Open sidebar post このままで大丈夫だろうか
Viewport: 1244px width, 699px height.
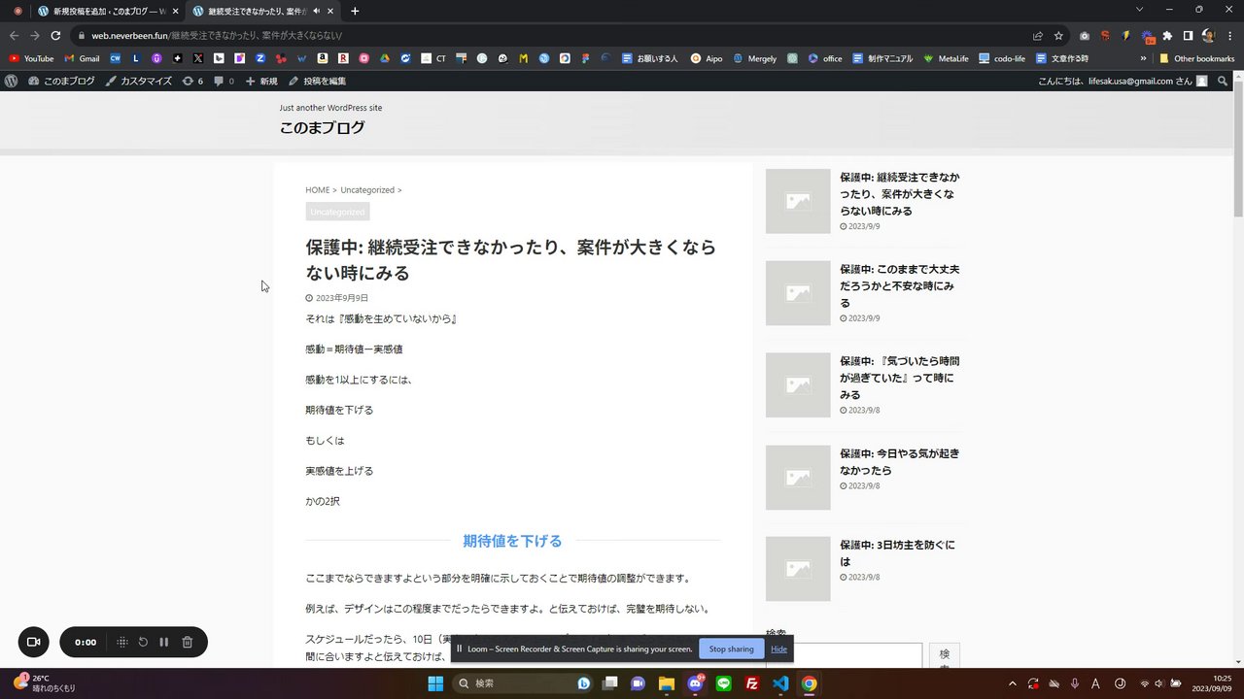[x=899, y=285]
